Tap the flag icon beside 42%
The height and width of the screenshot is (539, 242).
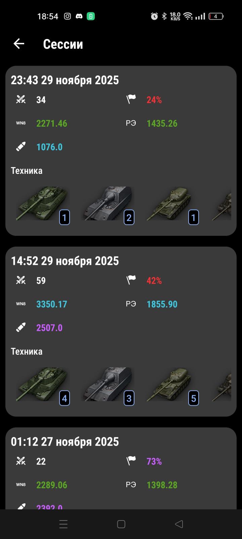tap(131, 280)
